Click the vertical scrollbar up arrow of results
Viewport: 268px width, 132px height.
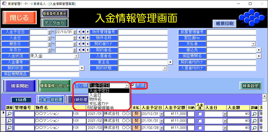click(x=264, y=100)
